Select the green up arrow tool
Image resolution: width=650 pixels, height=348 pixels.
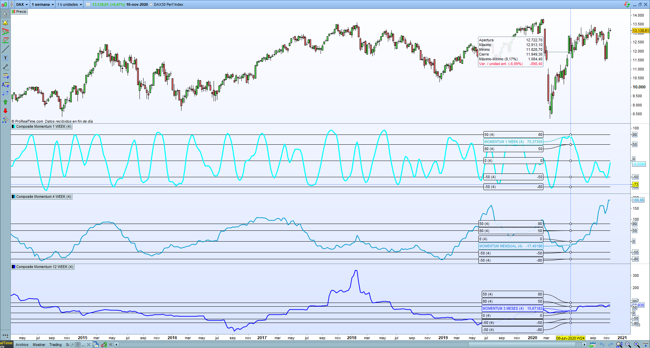click(5, 102)
